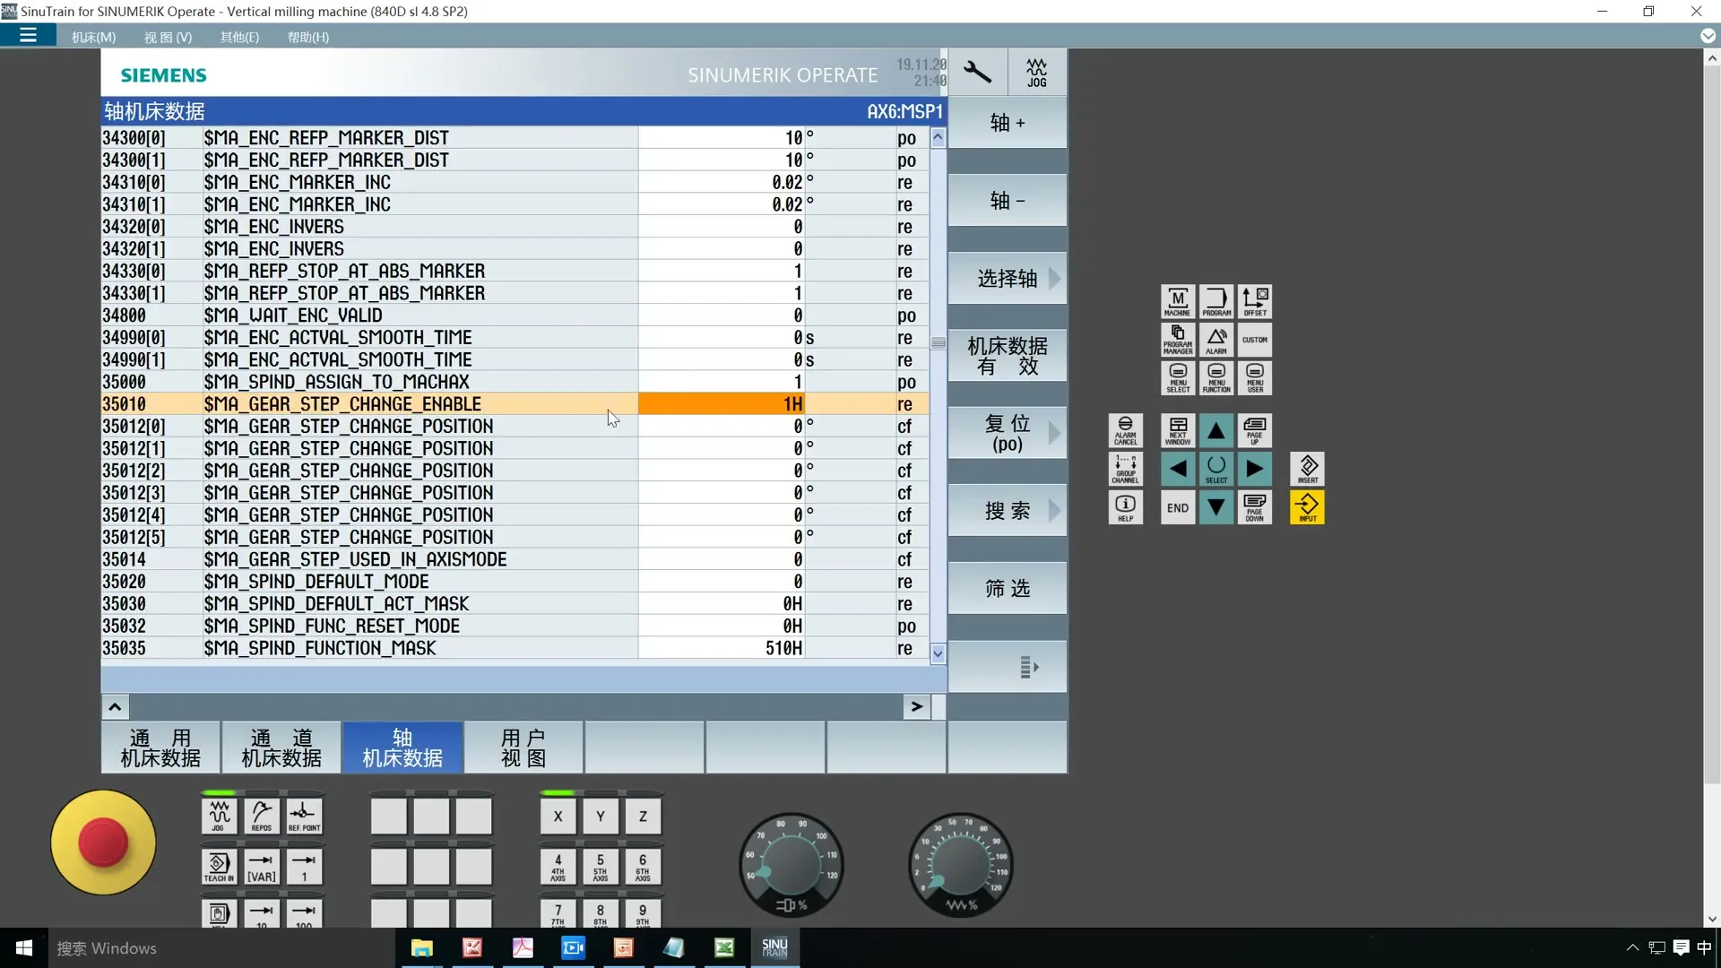Toggle the REF. POINT mode key
The image size is (1721, 968).
(304, 816)
